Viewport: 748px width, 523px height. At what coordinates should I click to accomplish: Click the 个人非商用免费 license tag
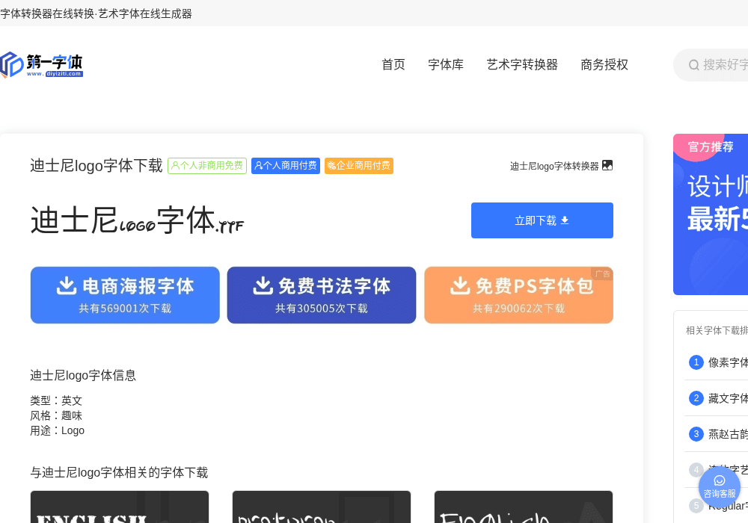click(x=207, y=166)
